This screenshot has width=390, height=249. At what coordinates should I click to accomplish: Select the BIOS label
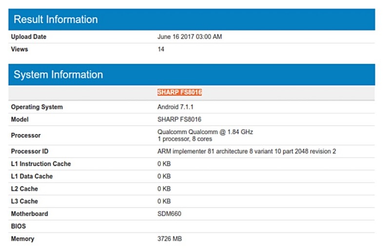point(19,226)
